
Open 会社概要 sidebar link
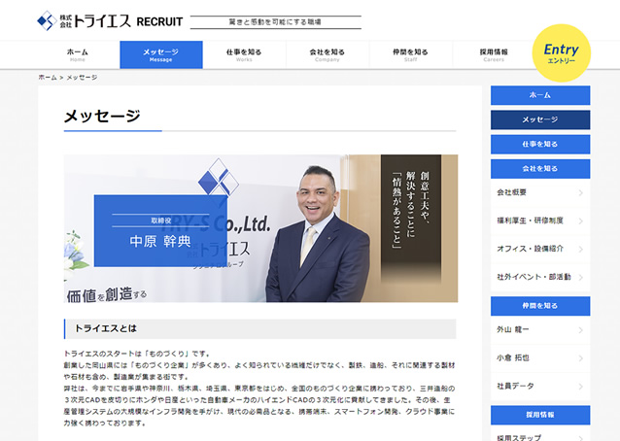(540, 192)
